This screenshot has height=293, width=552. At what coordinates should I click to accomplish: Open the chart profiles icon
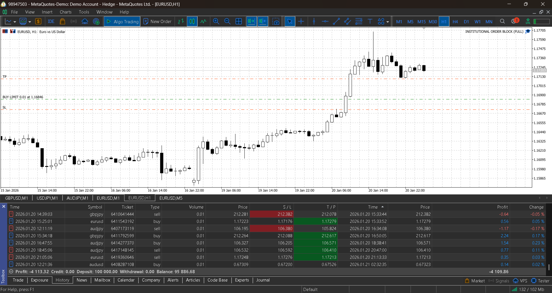pyautogui.click(x=23, y=22)
